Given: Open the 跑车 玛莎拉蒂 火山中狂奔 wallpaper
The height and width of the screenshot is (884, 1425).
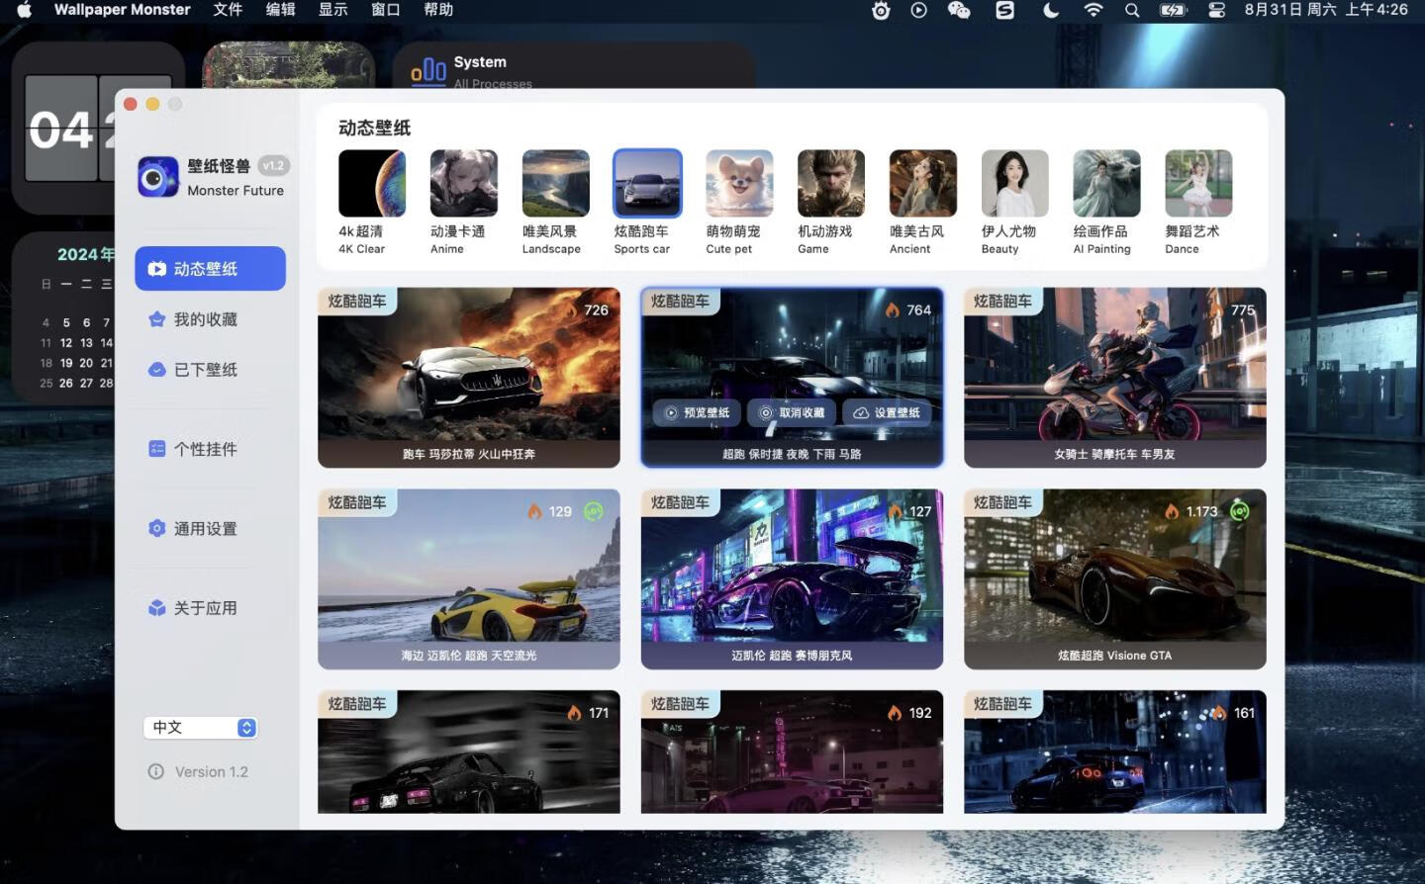Looking at the screenshot, I should 469,378.
